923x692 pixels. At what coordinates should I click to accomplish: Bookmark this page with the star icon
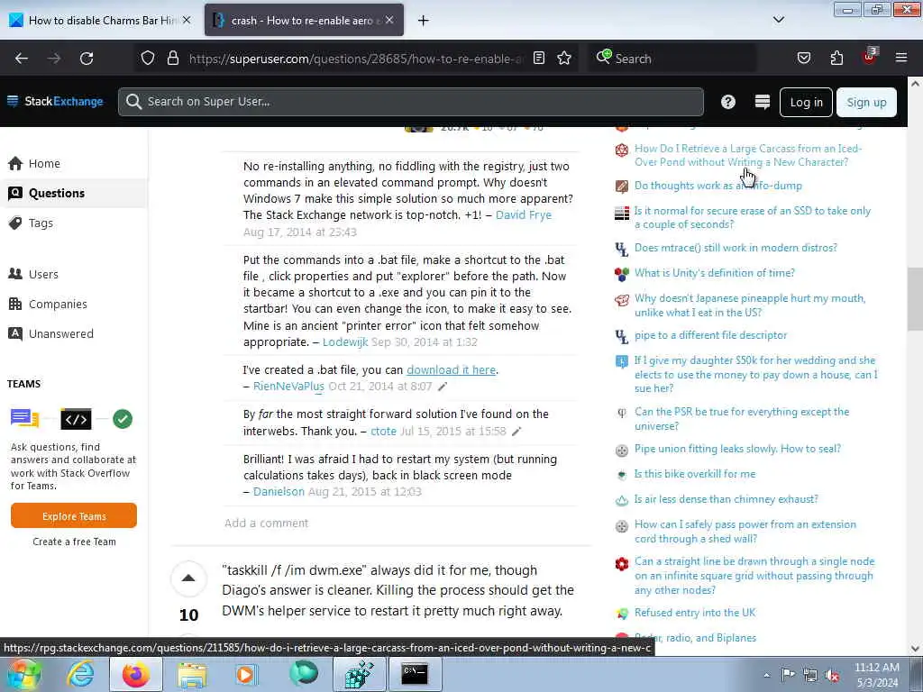coord(564,59)
